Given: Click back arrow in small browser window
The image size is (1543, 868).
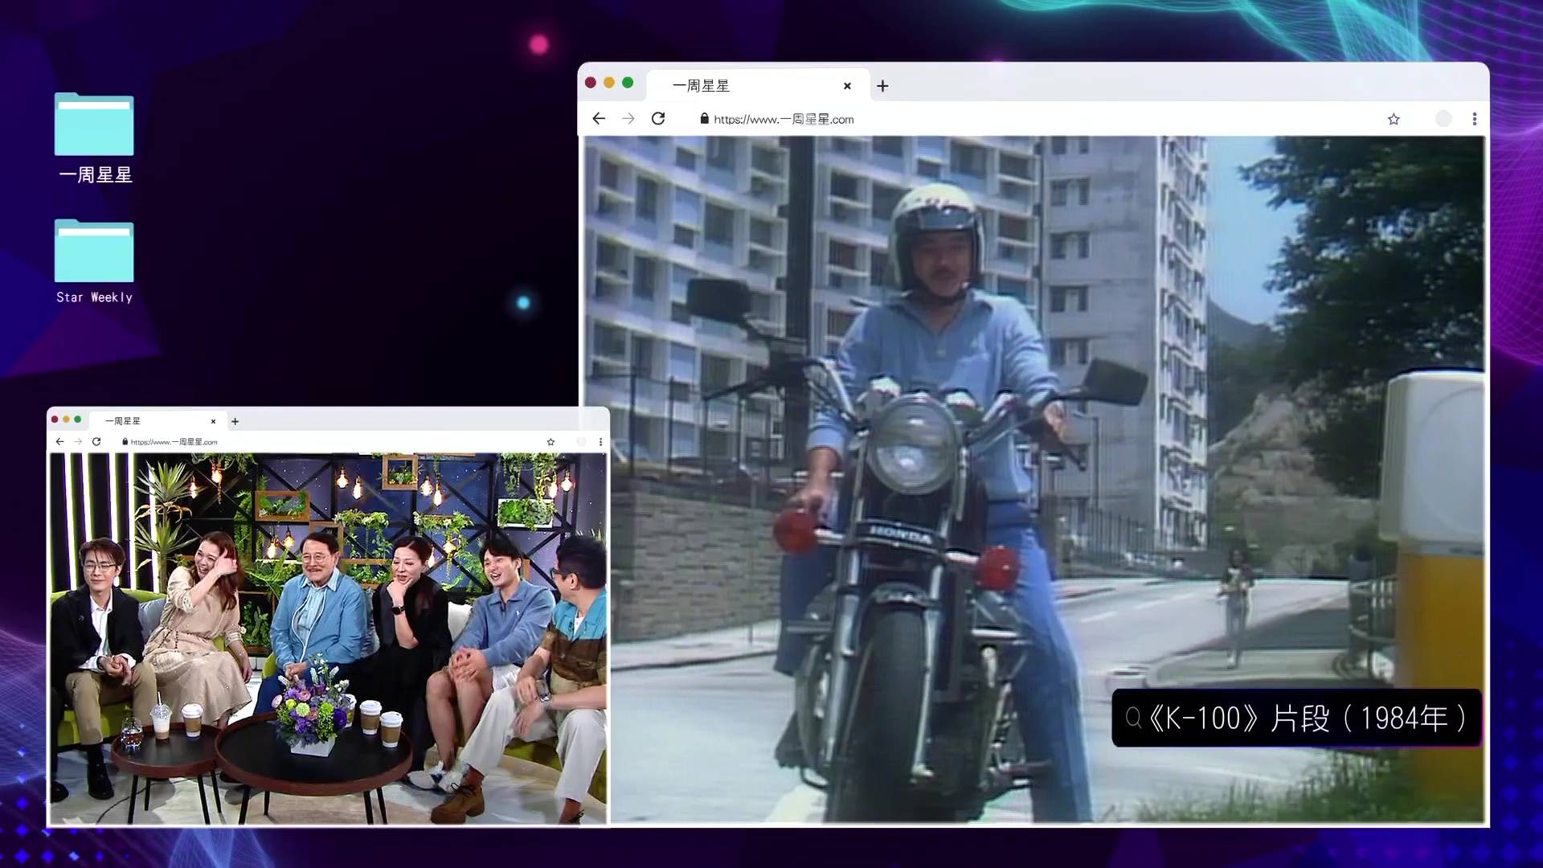Looking at the screenshot, I should click(x=59, y=442).
